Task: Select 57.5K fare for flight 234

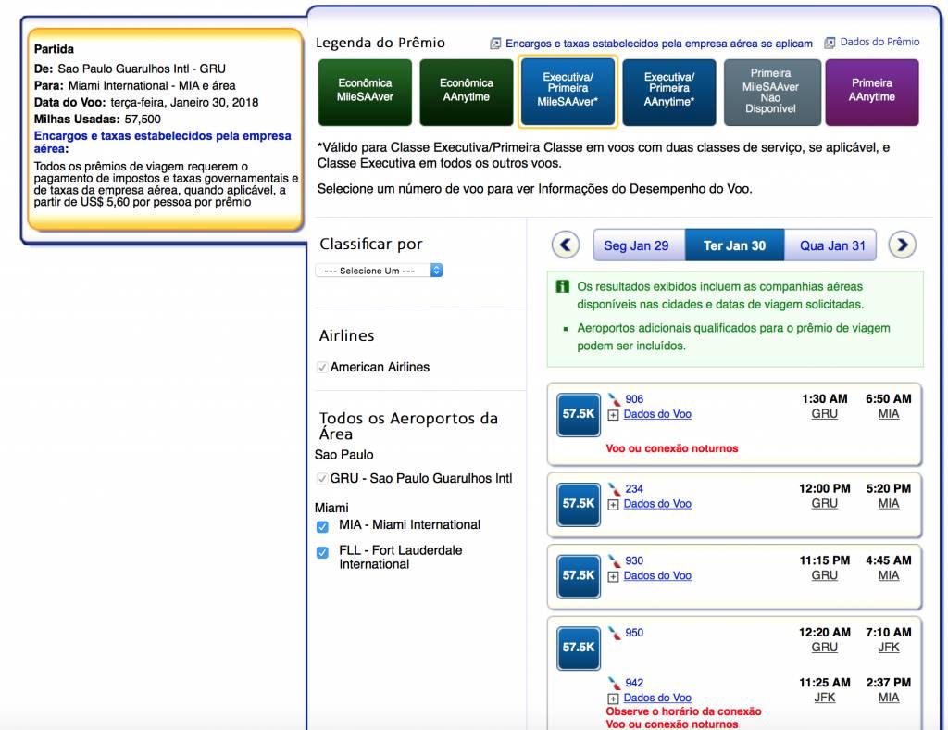Action: 579,504
